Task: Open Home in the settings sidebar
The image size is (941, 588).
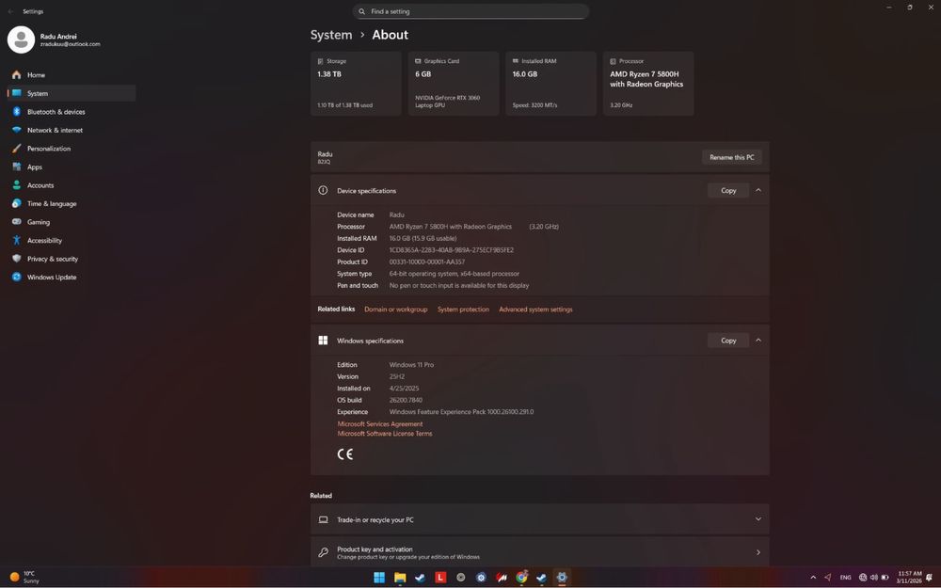Action: point(71,75)
